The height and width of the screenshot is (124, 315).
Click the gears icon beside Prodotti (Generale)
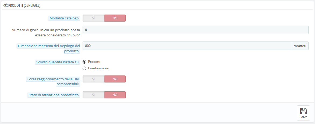(x=6, y=6)
